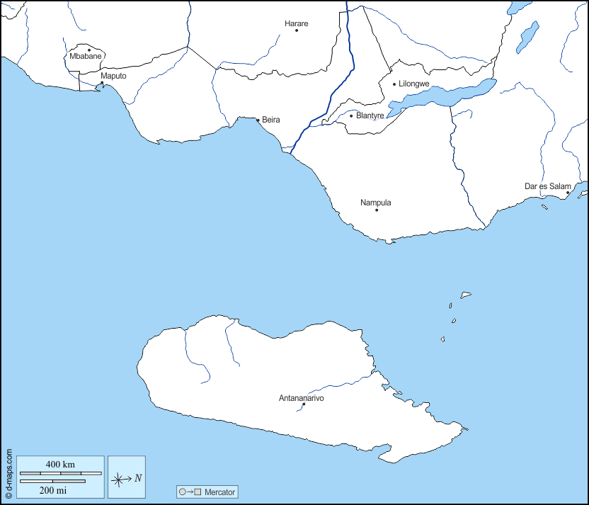The height and width of the screenshot is (505, 589).
Task: Select the Mbabane city label
Action: click(86, 56)
